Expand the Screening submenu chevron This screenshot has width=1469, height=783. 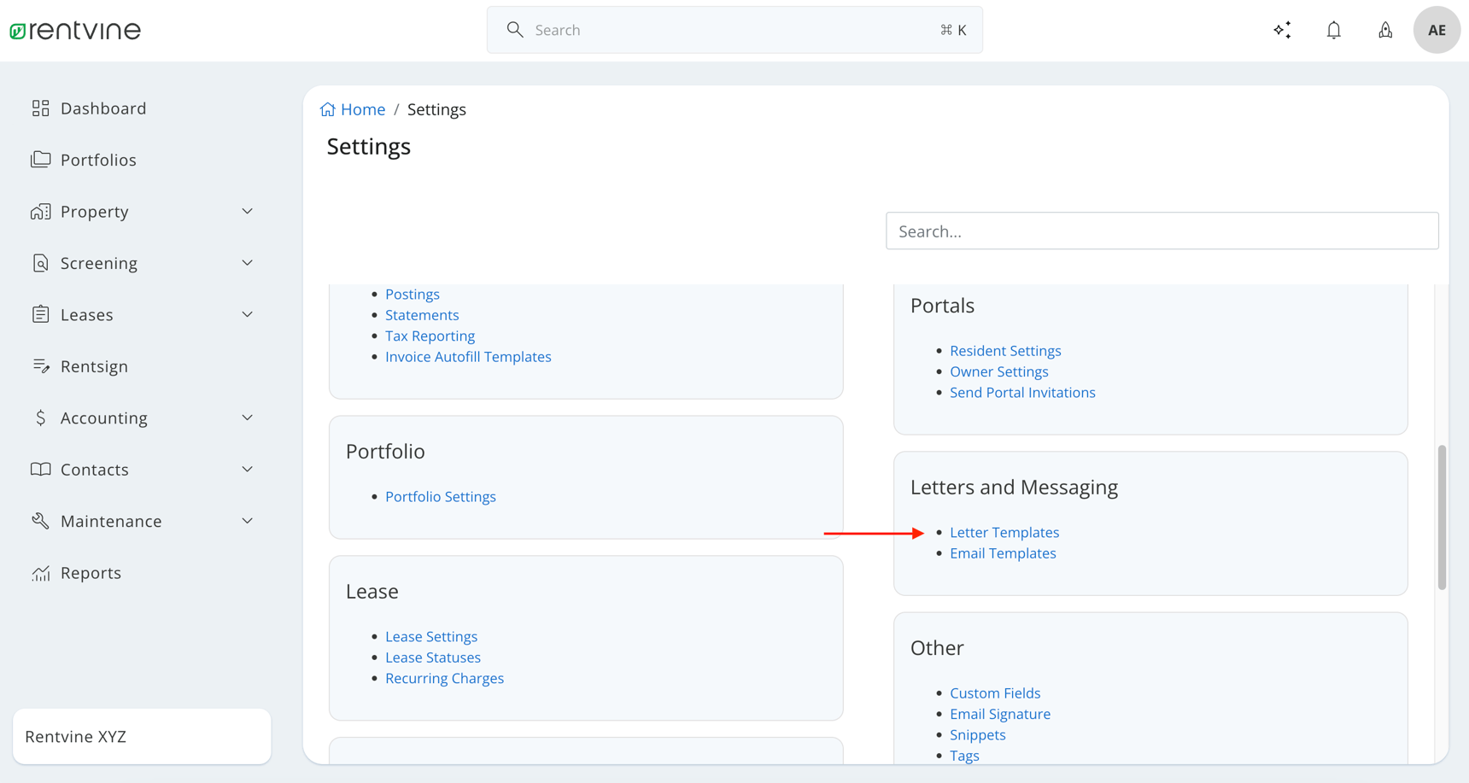[247, 263]
